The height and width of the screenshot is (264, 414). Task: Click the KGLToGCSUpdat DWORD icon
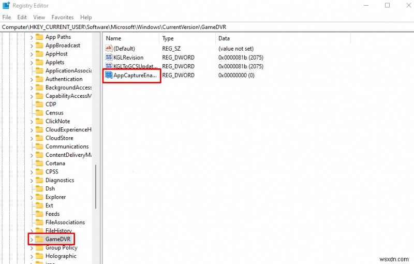[109, 66]
